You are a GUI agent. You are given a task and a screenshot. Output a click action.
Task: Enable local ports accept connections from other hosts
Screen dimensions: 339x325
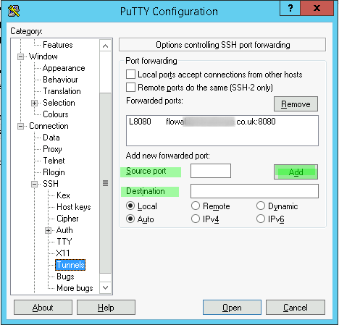pos(130,75)
